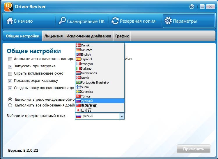Minimize the Driver Reviver window
The height and width of the screenshot is (159, 218).
coord(202,7)
